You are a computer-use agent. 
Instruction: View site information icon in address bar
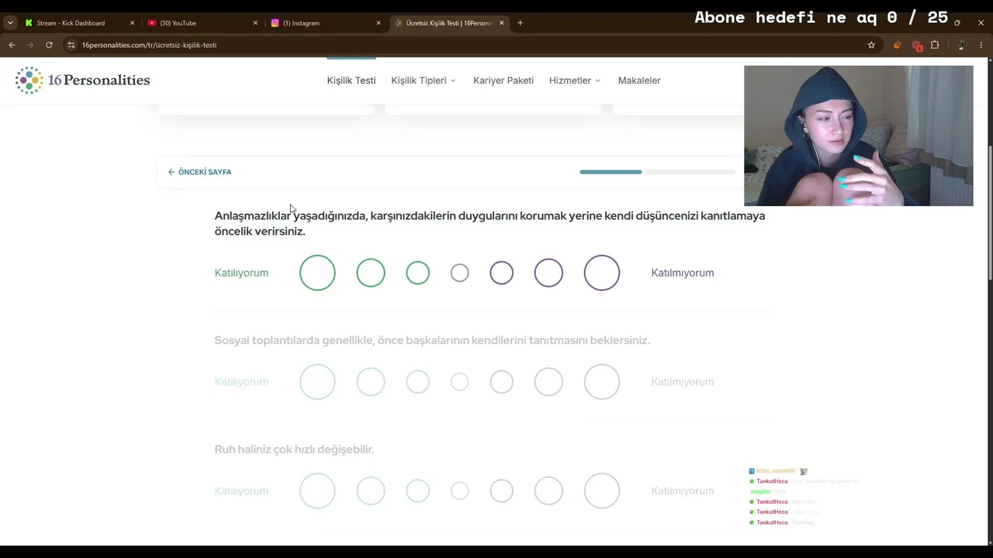(x=71, y=45)
